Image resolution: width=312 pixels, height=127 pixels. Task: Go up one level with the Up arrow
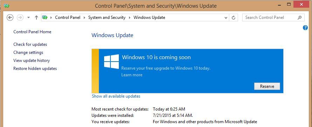36,17
